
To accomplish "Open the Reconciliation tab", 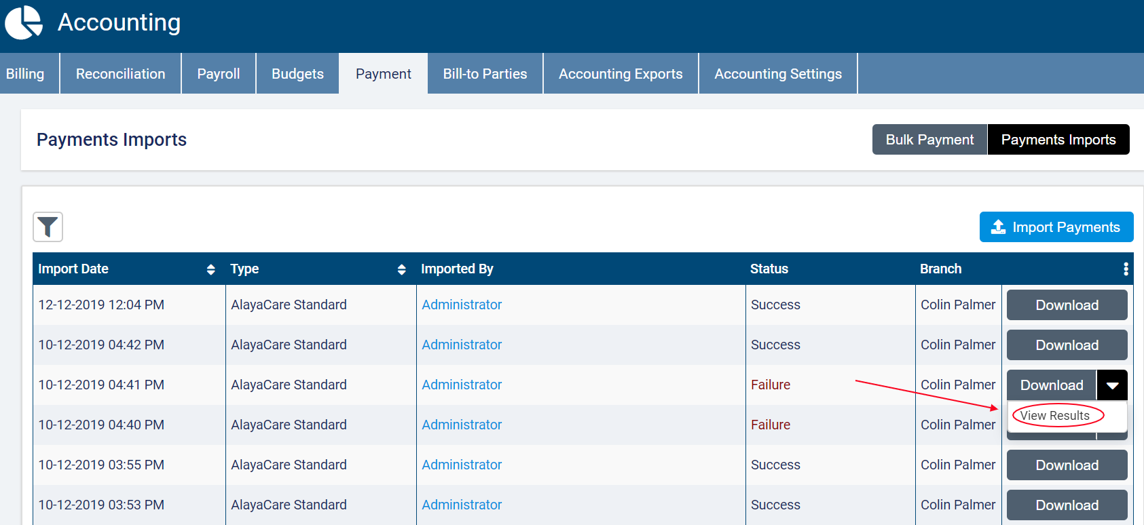I will pyautogui.click(x=120, y=74).
